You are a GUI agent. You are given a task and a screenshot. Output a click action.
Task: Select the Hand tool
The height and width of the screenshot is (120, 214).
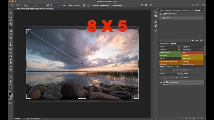click(x=11, y=81)
